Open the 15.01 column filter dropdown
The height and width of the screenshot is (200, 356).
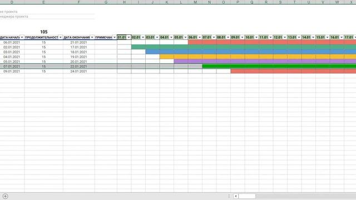(x=328, y=37)
